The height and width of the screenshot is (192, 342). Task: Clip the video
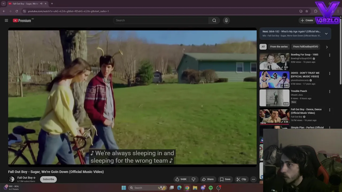click(x=241, y=179)
